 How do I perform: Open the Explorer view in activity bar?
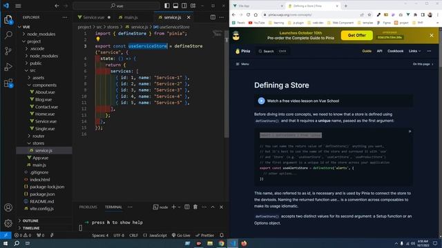tap(8, 19)
